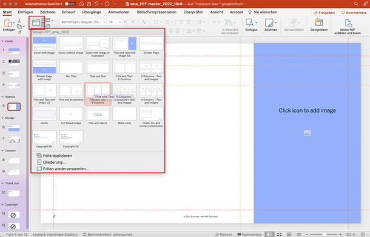Click Kommentare in status bar
The image size is (370, 237).
click(249, 234)
